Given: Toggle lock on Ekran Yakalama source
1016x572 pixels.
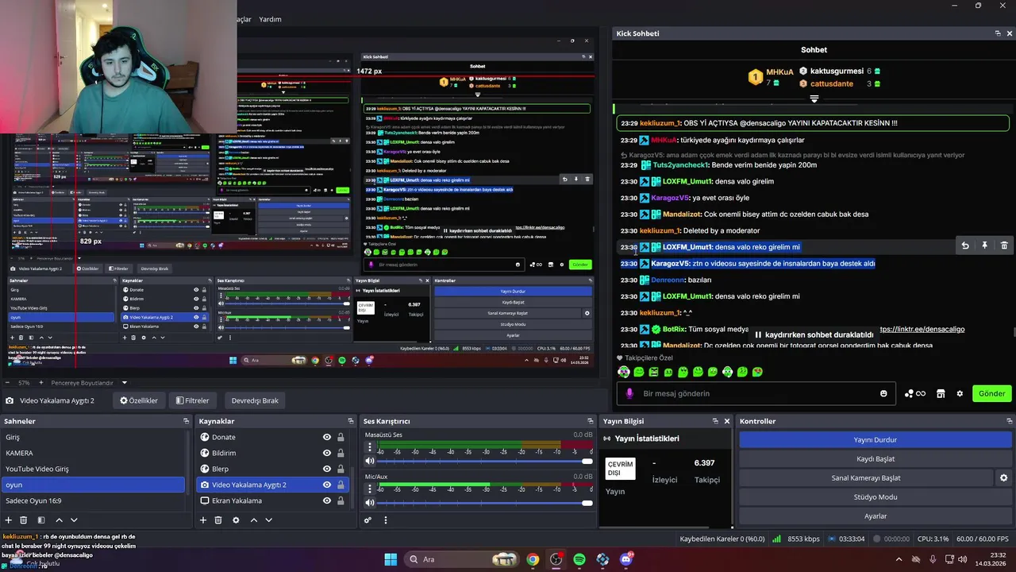Looking at the screenshot, I should click(x=341, y=500).
